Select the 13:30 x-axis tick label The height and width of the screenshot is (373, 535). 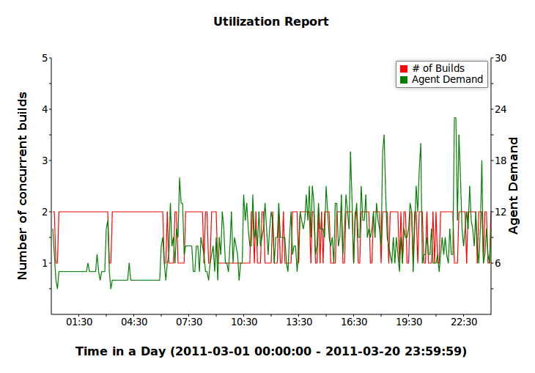click(x=299, y=322)
